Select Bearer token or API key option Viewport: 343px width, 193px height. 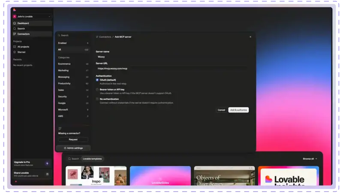coord(97,90)
